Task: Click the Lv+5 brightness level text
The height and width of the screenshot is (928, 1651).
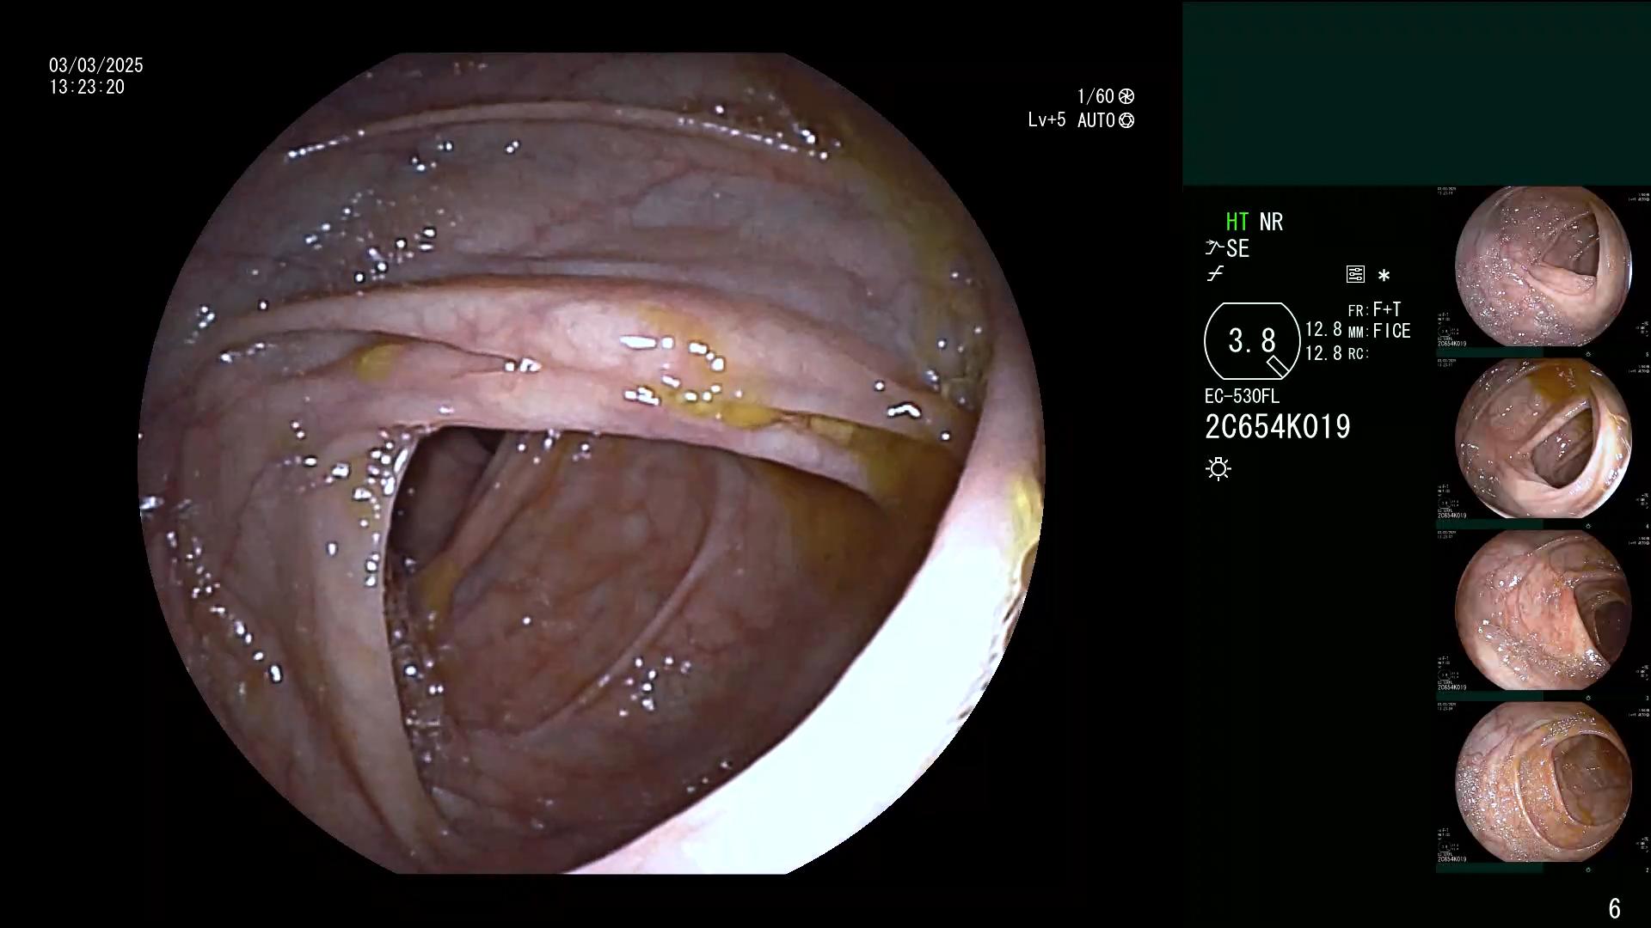Action: 1046,120
